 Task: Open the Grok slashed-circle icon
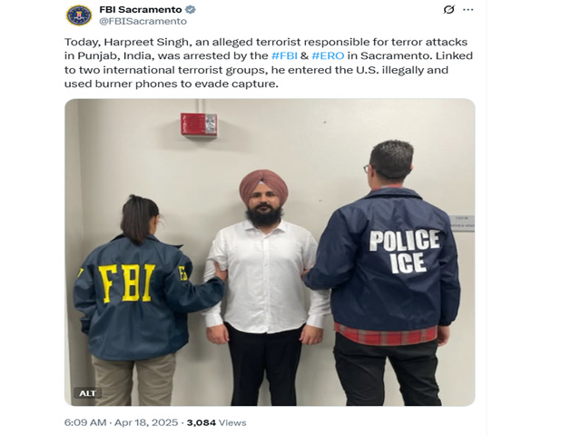(x=448, y=9)
